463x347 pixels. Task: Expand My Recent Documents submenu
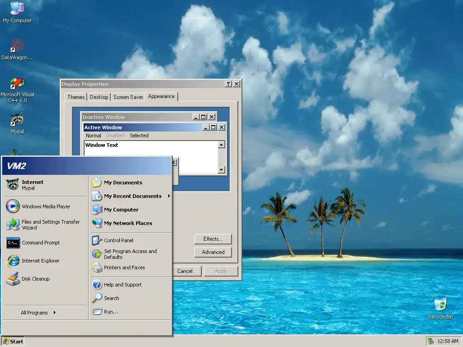pos(131,196)
